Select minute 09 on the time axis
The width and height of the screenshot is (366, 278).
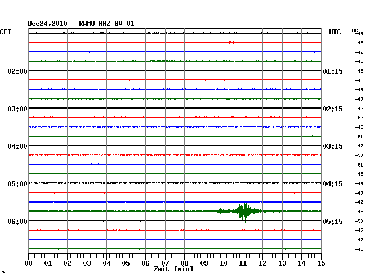point(204,263)
